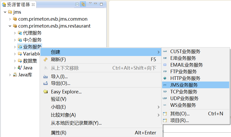Image resolution: width=231 pixels, height=137 pixels.
Task: Expand the Java库 node
Action: click(x=10, y=75)
